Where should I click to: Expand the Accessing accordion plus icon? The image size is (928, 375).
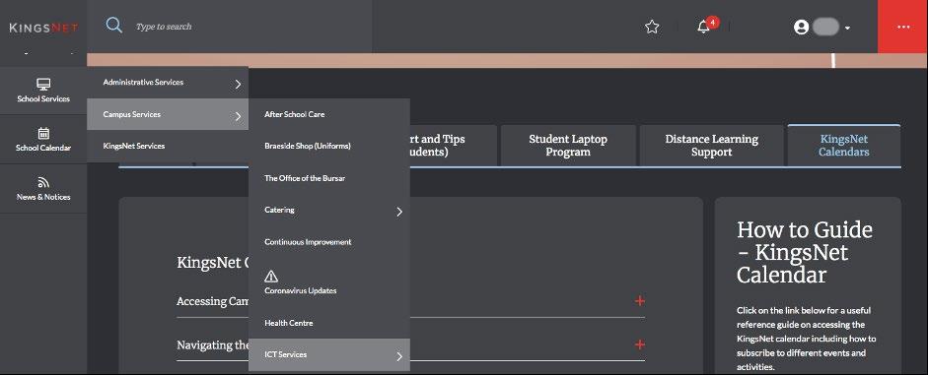click(x=640, y=301)
